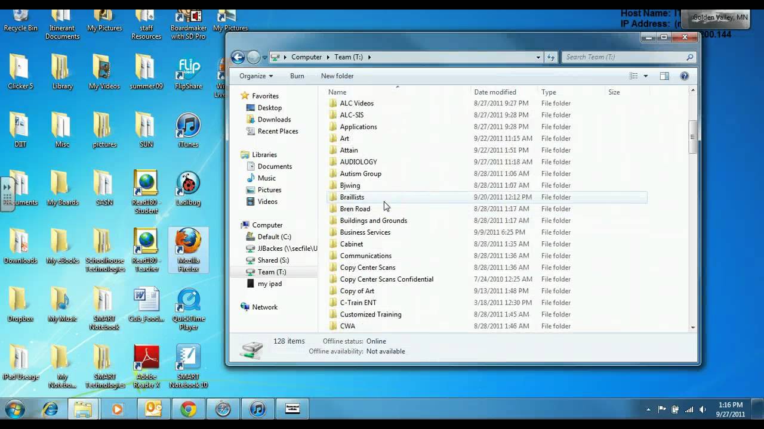
Task: Open the Recycle Bin desktop icon
Action: (x=20, y=21)
